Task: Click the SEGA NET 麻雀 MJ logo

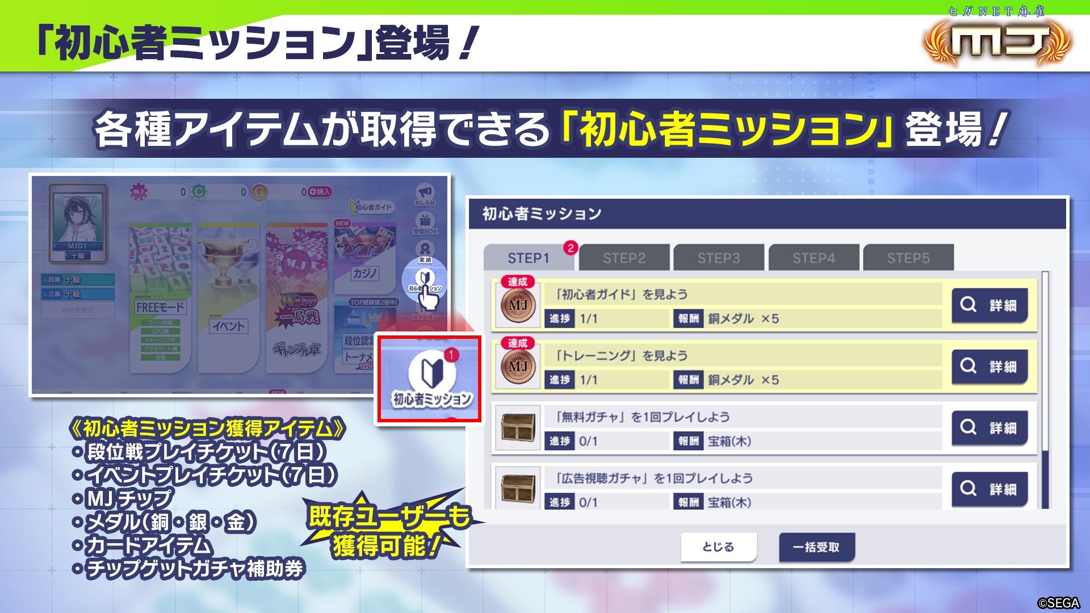Action: (997, 36)
